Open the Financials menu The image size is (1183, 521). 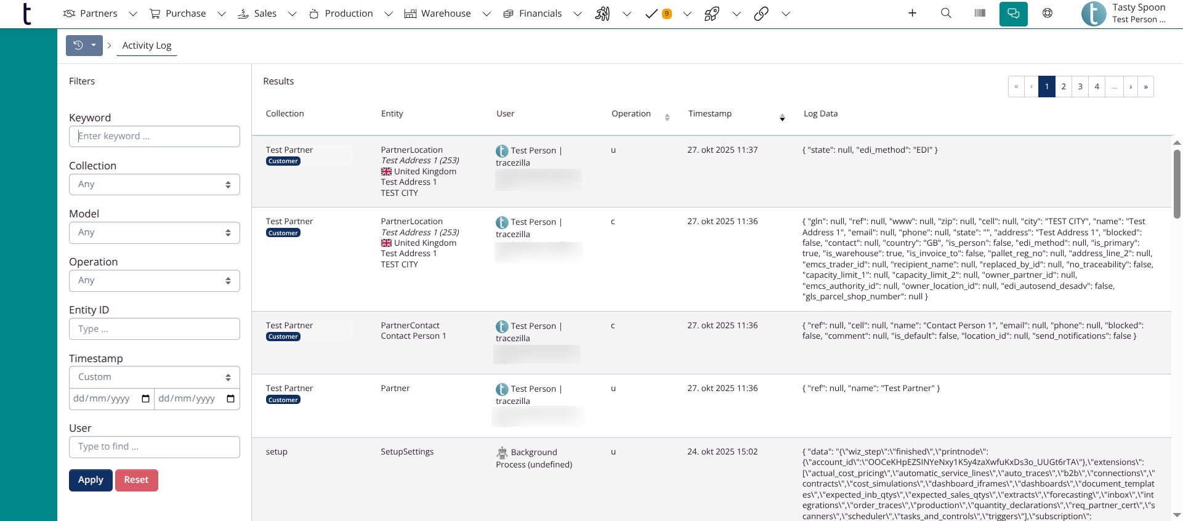pyautogui.click(x=540, y=14)
